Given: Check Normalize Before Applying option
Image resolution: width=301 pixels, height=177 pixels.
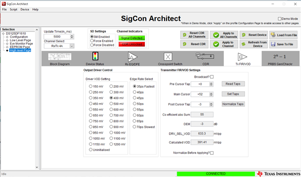Looking at the screenshot, I should tap(212, 153).
